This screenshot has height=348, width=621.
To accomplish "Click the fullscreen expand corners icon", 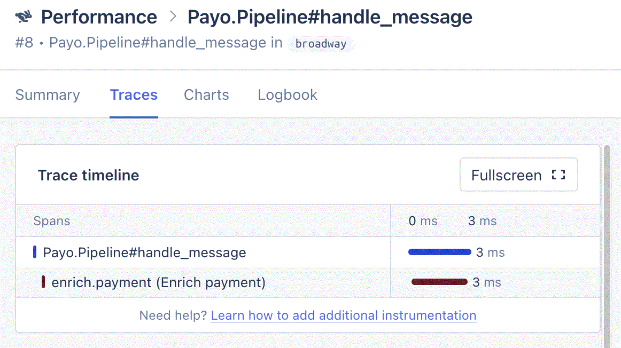I will pyautogui.click(x=558, y=175).
